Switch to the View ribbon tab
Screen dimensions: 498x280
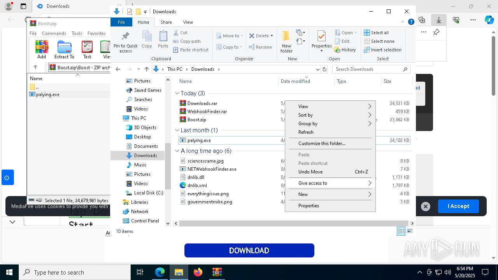pos(188,22)
